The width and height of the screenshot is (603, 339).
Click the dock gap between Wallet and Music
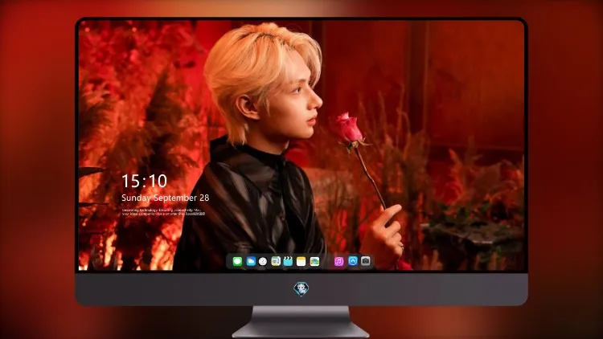327,261
